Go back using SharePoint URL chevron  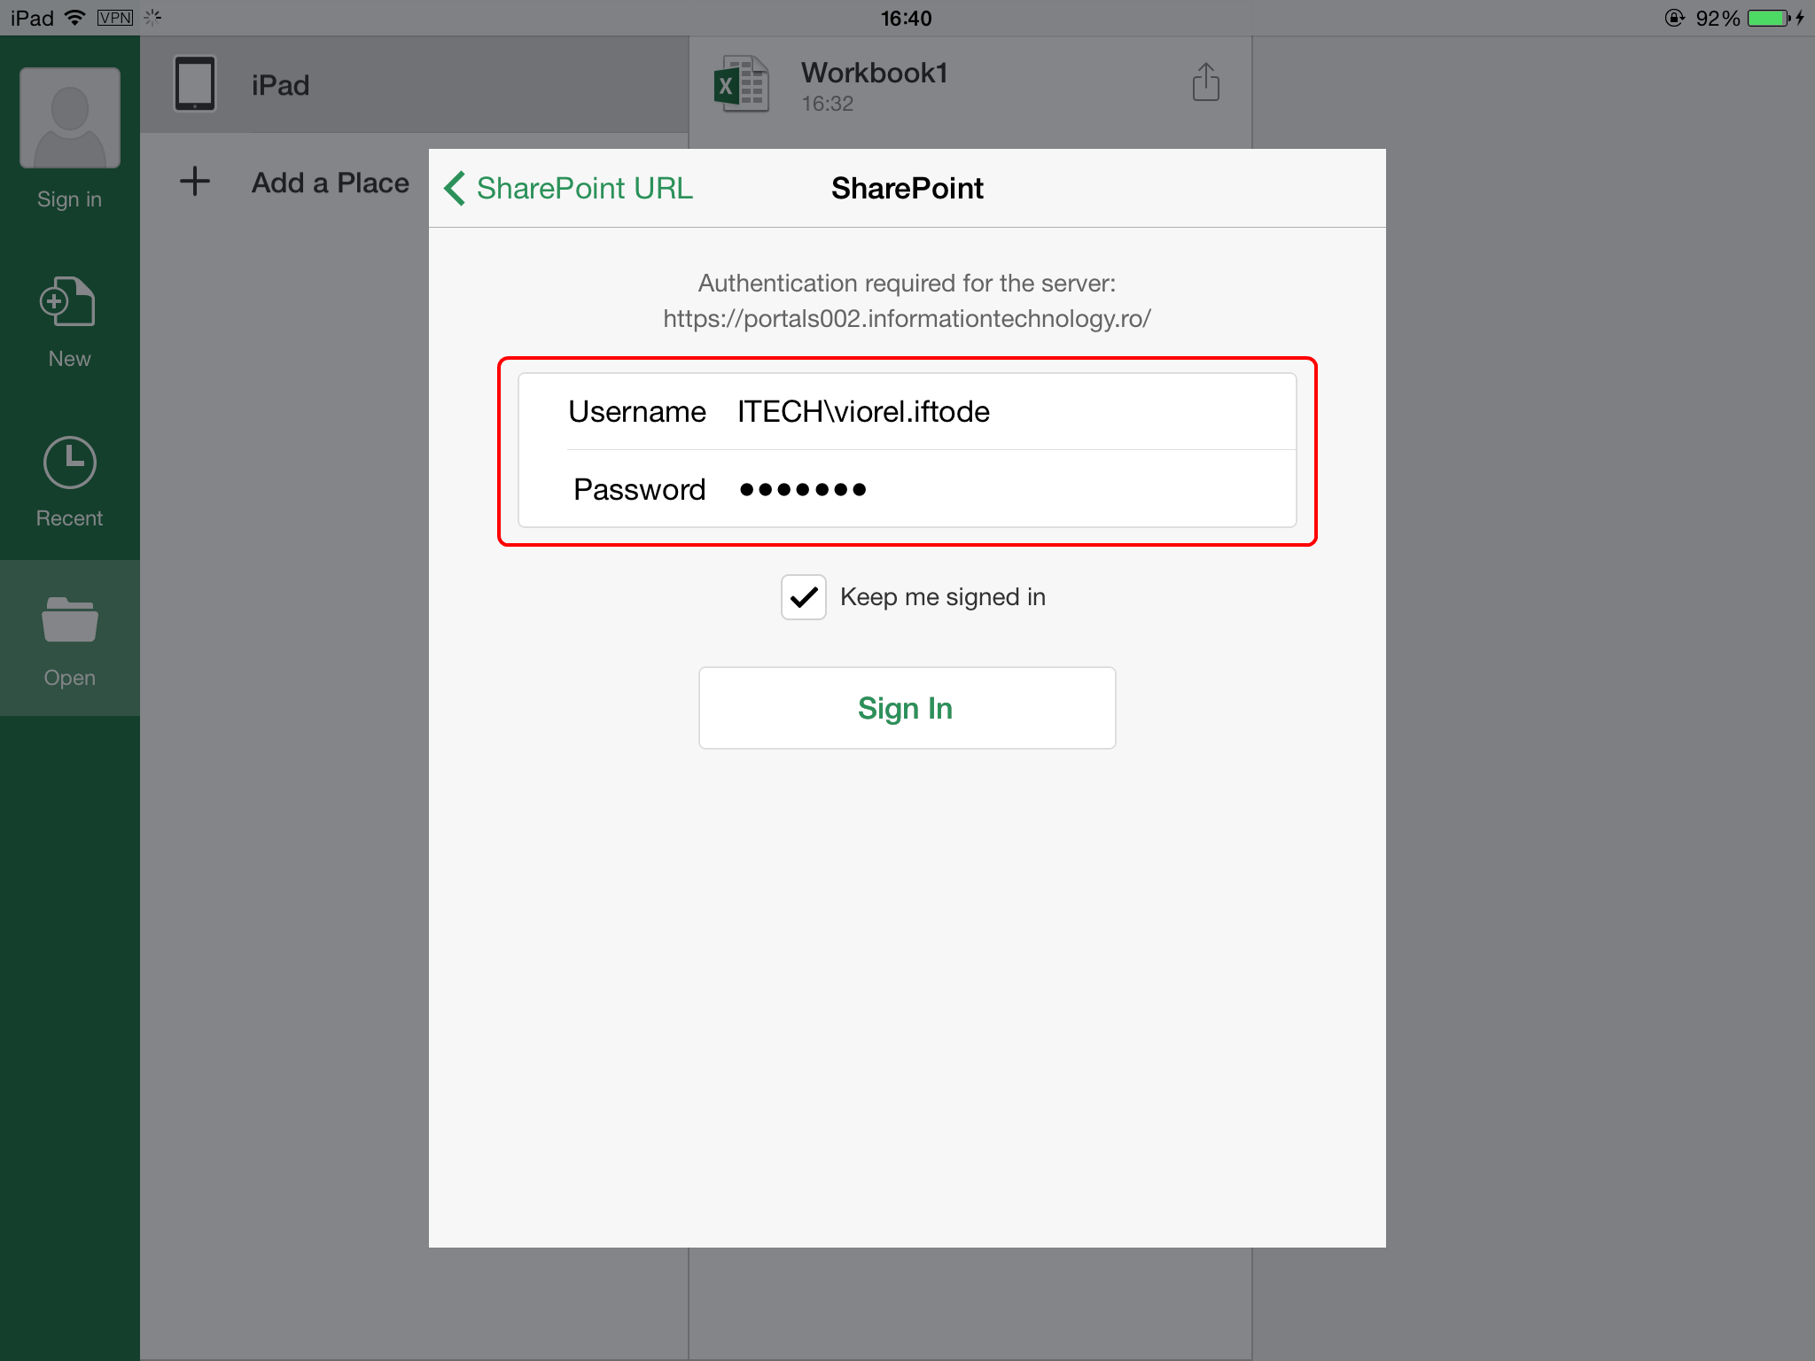click(x=455, y=188)
